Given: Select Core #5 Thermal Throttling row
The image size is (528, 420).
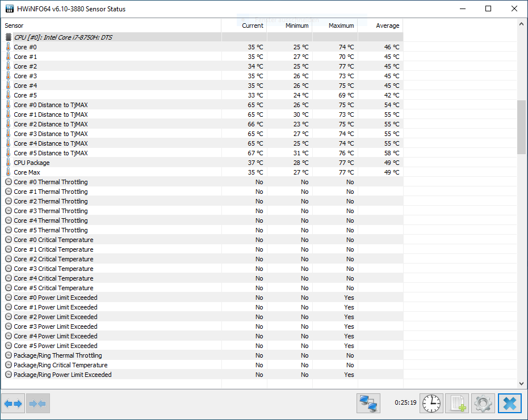Looking at the screenshot, I should pos(202,230).
